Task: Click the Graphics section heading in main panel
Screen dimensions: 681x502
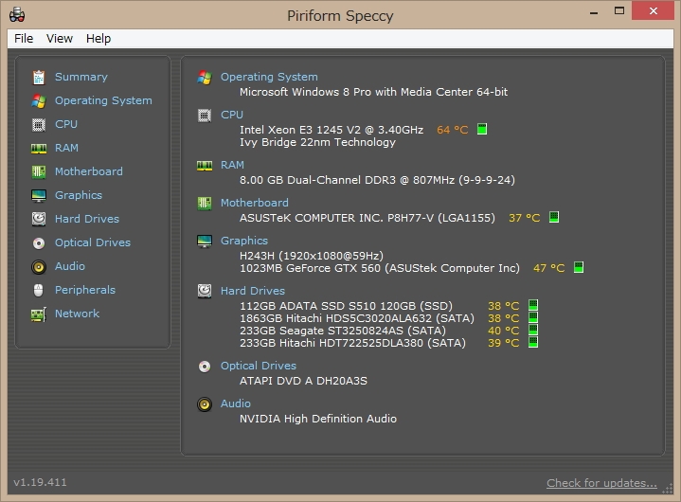Action: click(x=244, y=241)
